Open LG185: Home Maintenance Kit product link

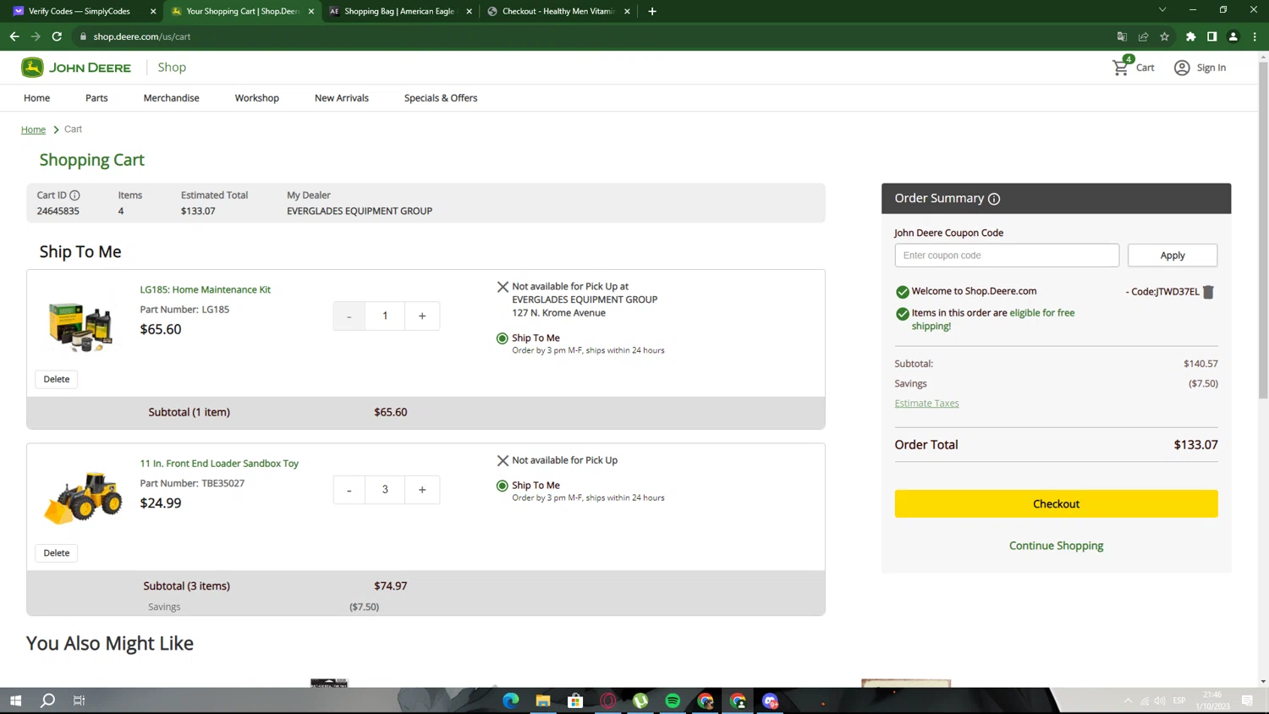pyautogui.click(x=205, y=289)
